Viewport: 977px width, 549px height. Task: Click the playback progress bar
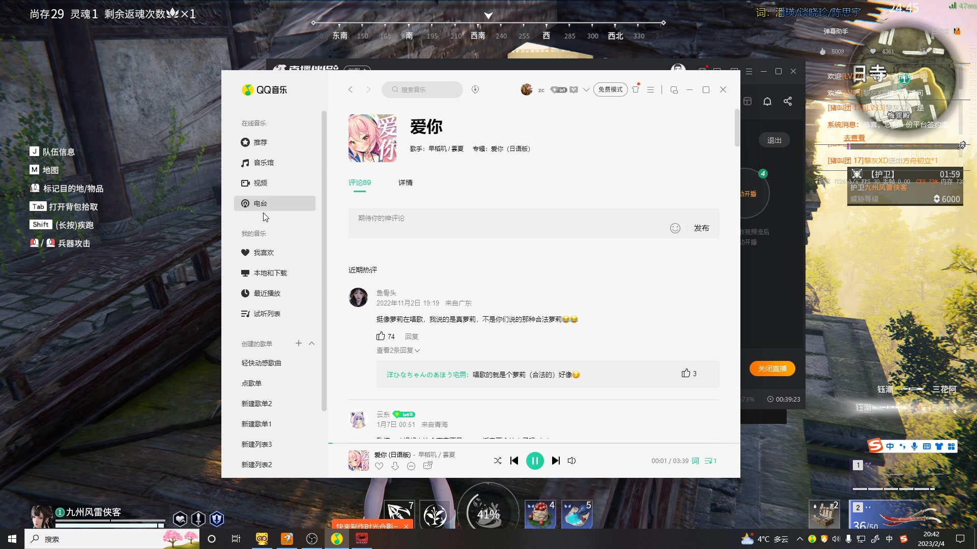(534, 444)
